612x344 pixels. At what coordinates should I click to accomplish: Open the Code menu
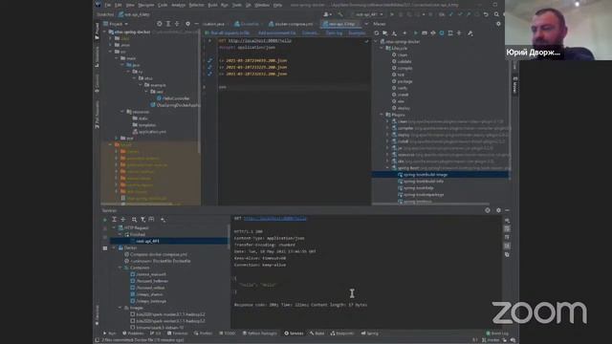click(x=163, y=5)
